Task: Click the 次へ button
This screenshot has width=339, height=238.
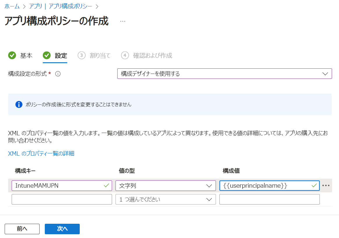Action: click(62, 229)
